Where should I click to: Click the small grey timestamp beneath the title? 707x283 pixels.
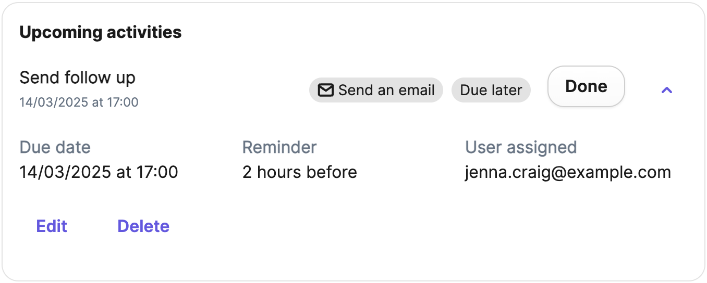79,102
